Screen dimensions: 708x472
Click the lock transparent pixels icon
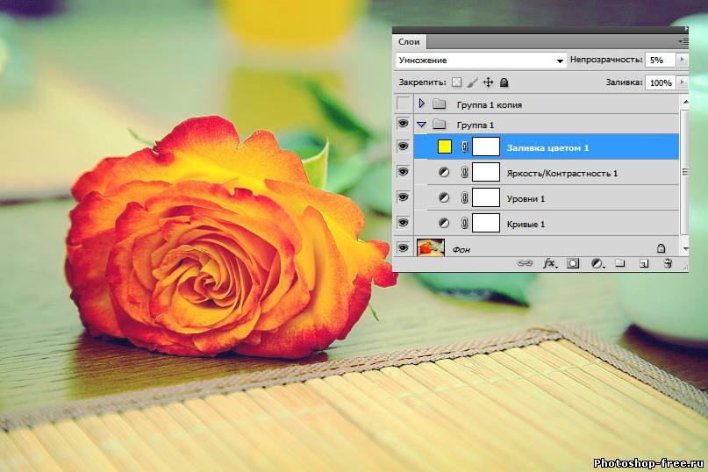pos(456,82)
